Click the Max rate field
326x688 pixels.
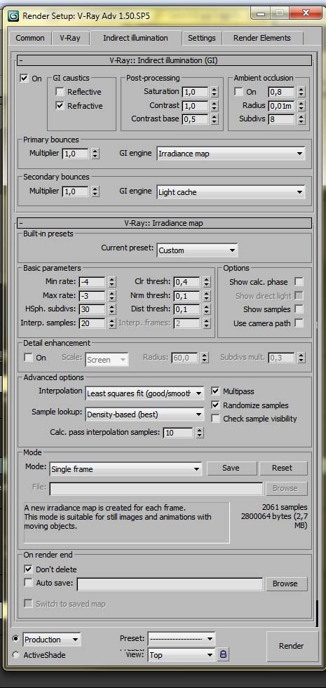click(92, 295)
